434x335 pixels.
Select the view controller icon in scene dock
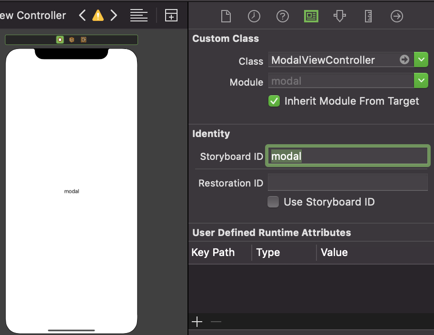click(60, 39)
